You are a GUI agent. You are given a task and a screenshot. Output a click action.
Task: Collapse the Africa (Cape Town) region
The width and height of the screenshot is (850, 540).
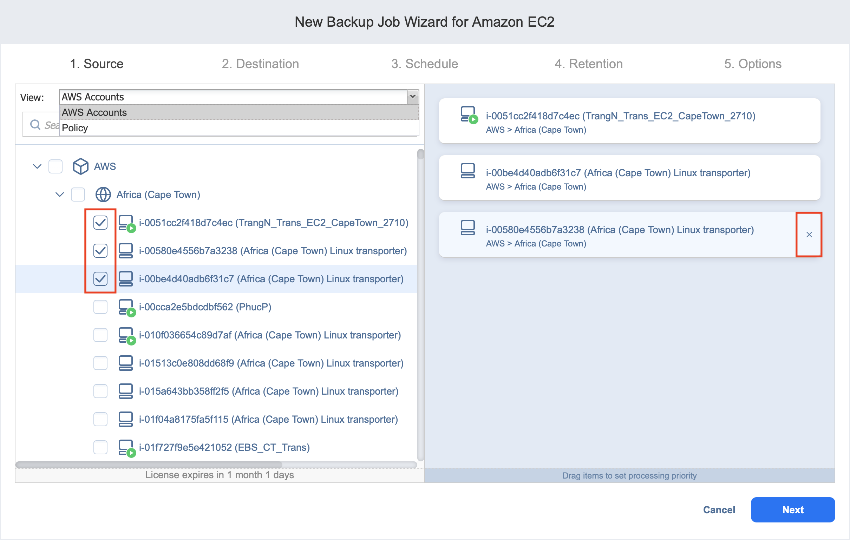[60, 195]
